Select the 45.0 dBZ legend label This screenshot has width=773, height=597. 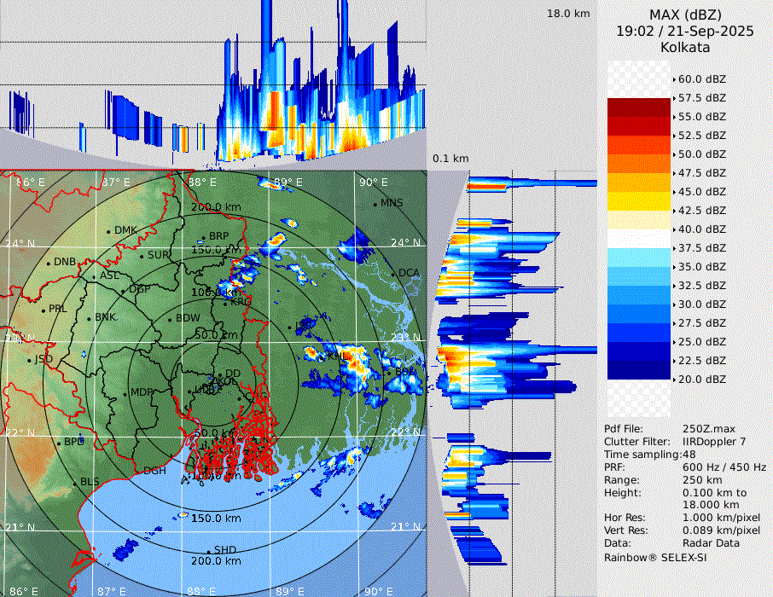point(701,192)
